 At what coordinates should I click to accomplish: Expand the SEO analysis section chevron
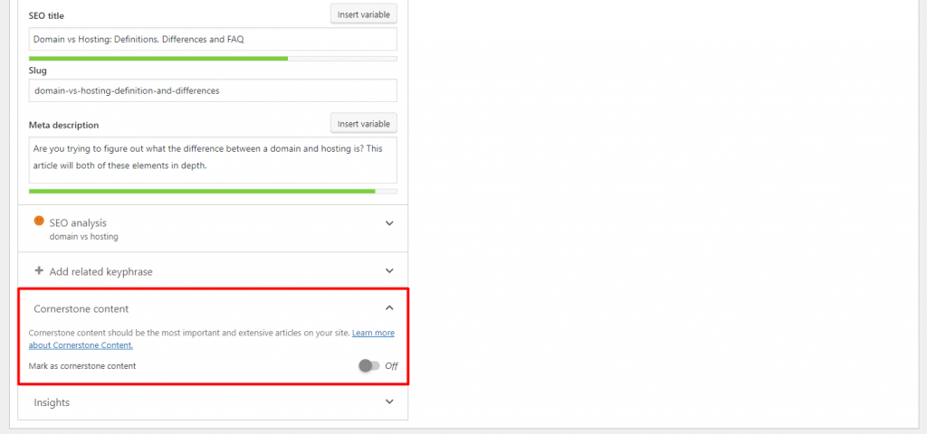(389, 223)
